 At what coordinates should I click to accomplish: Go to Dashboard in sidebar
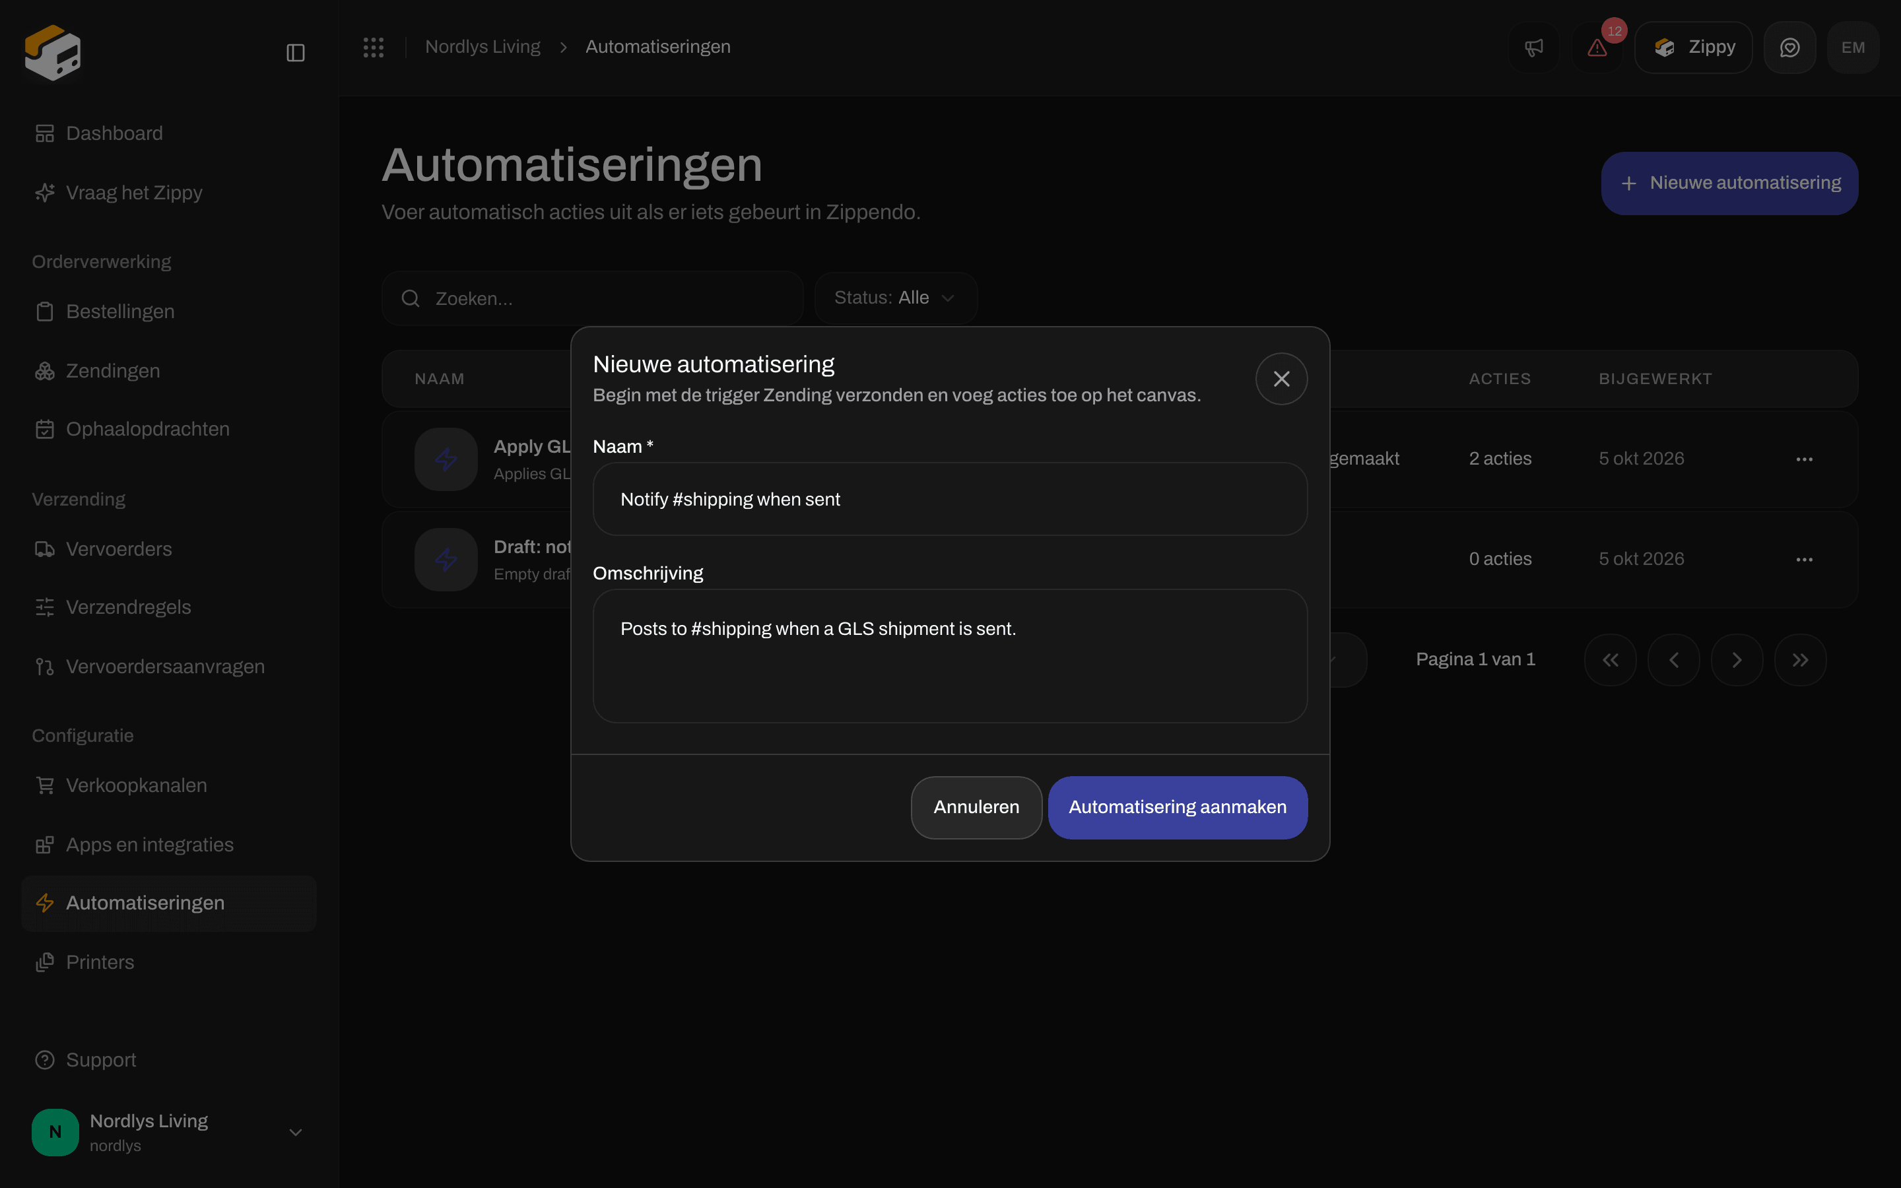tap(169, 133)
